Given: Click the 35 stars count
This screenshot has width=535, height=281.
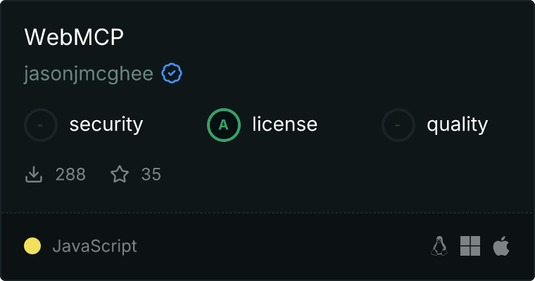Looking at the screenshot, I should (x=151, y=174).
